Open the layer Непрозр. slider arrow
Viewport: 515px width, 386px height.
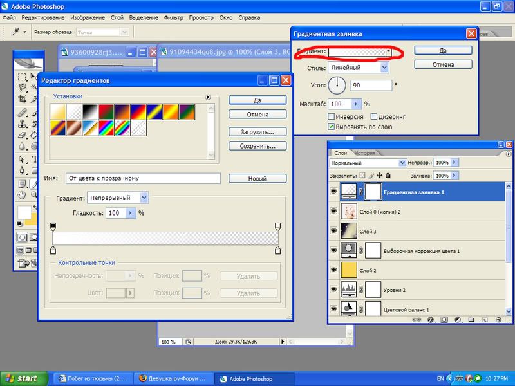point(454,163)
